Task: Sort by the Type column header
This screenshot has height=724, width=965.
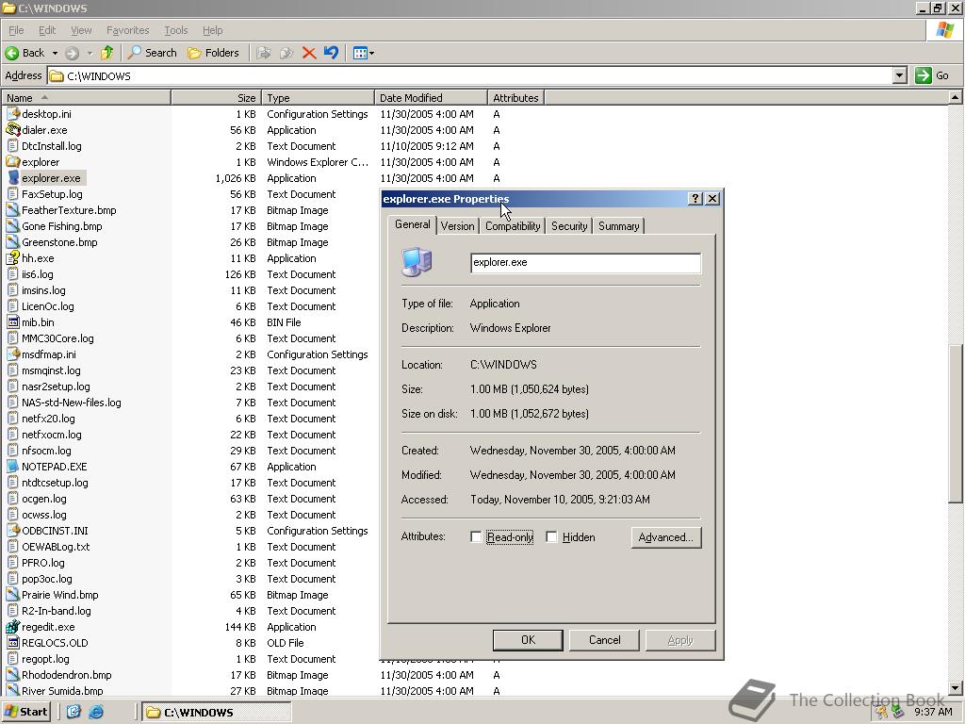Action: (318, 98)
